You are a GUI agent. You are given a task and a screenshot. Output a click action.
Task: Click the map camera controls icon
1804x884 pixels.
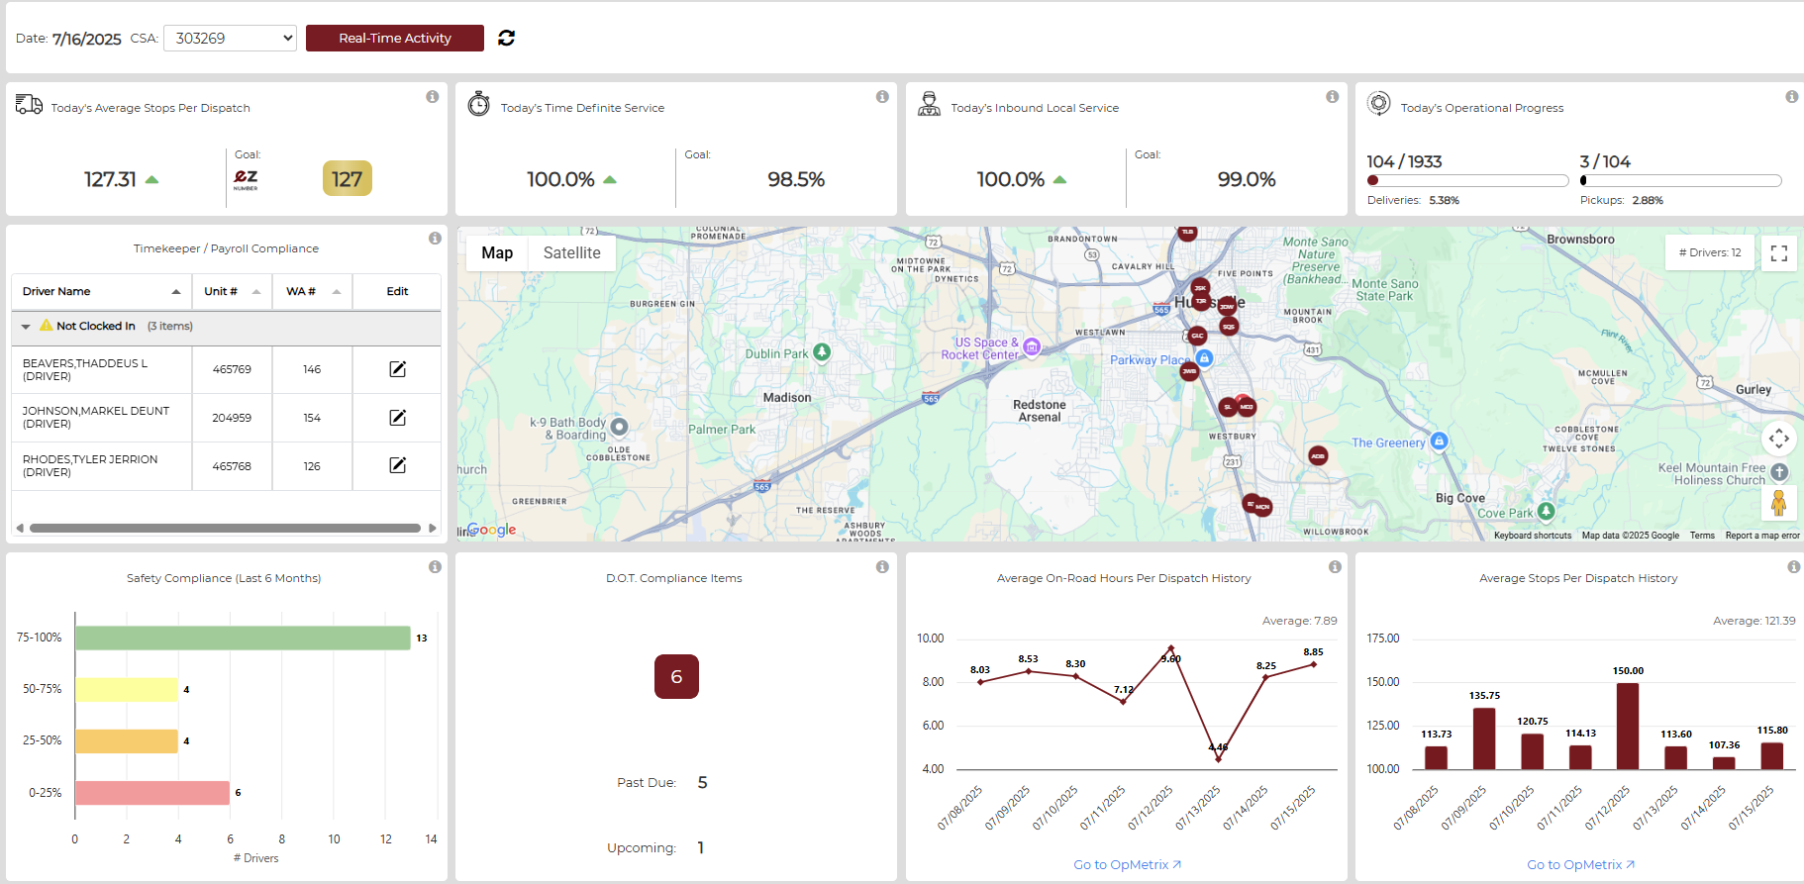[1778, 438]
